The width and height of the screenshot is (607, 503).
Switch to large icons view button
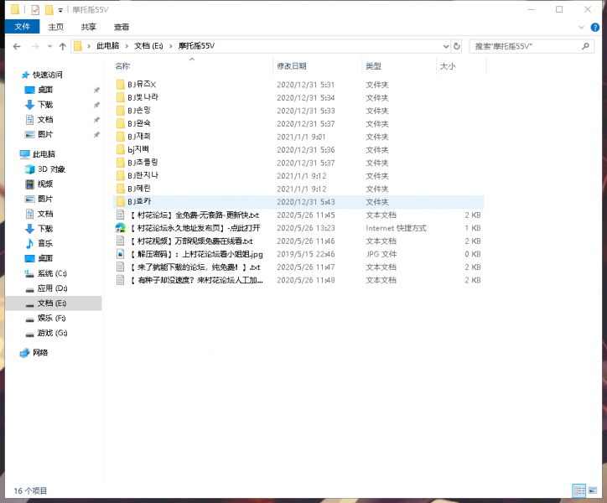[594, 490]
